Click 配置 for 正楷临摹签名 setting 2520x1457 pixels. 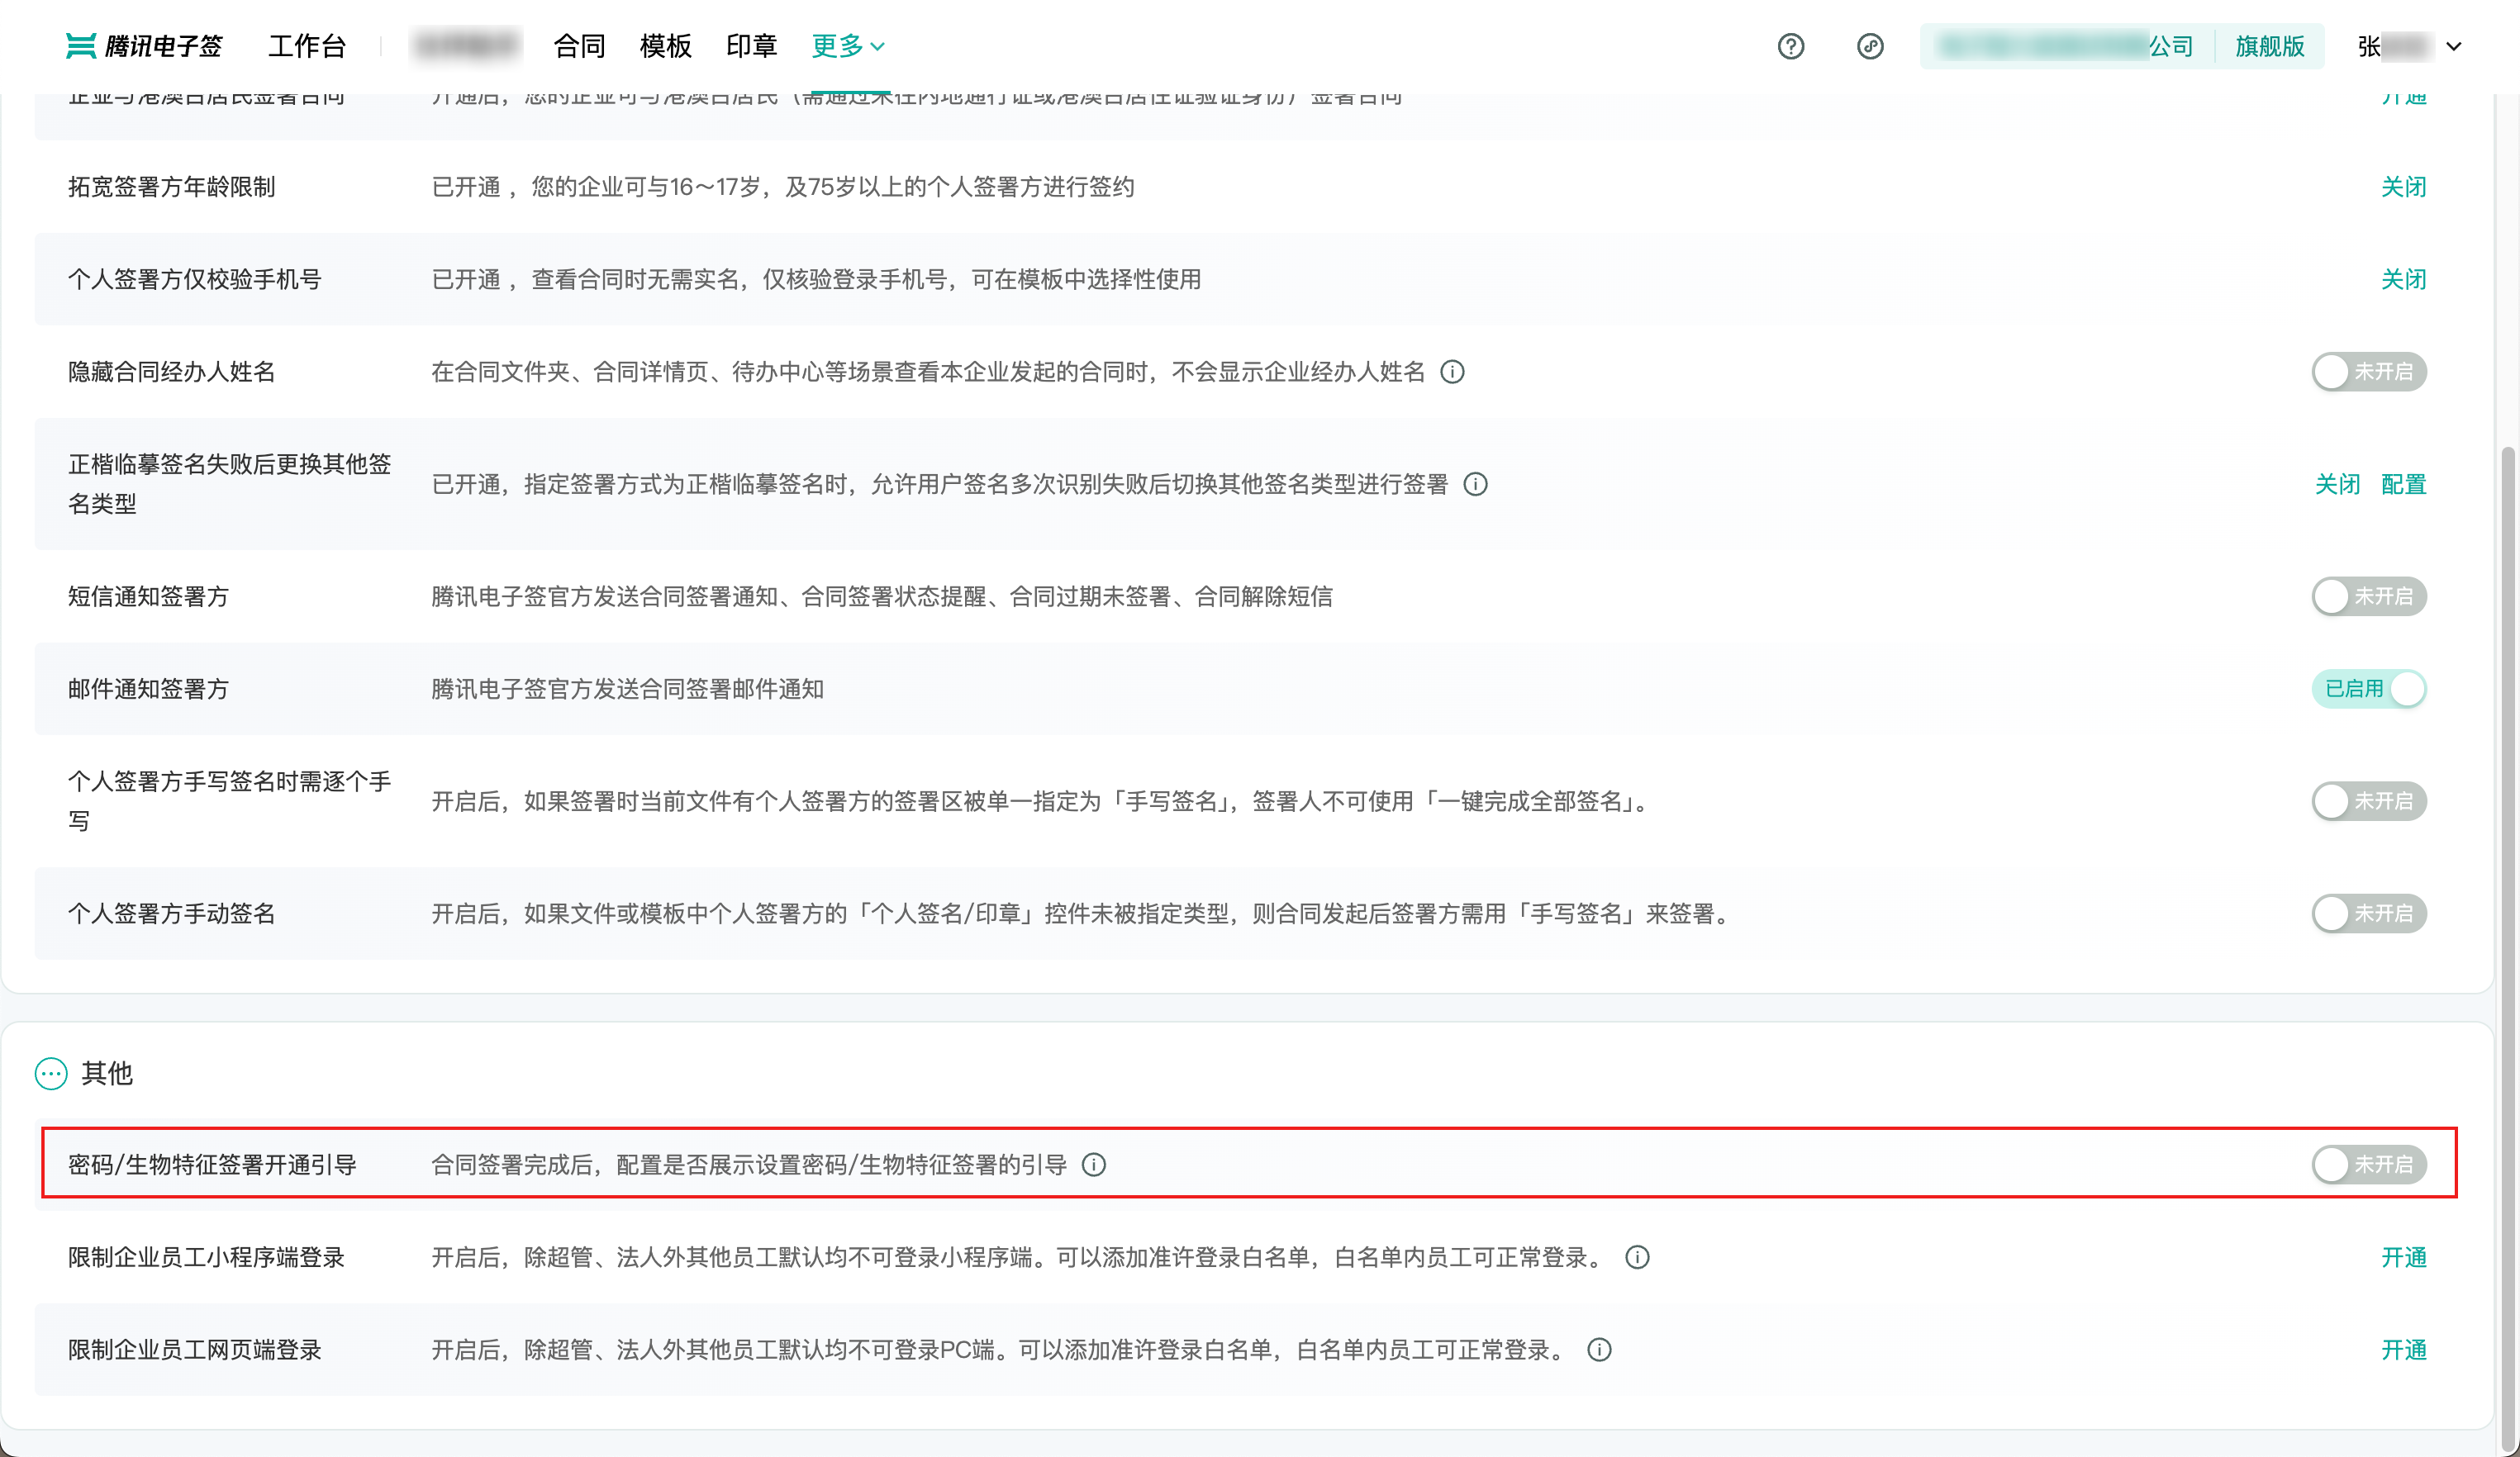click(2404, 484)
